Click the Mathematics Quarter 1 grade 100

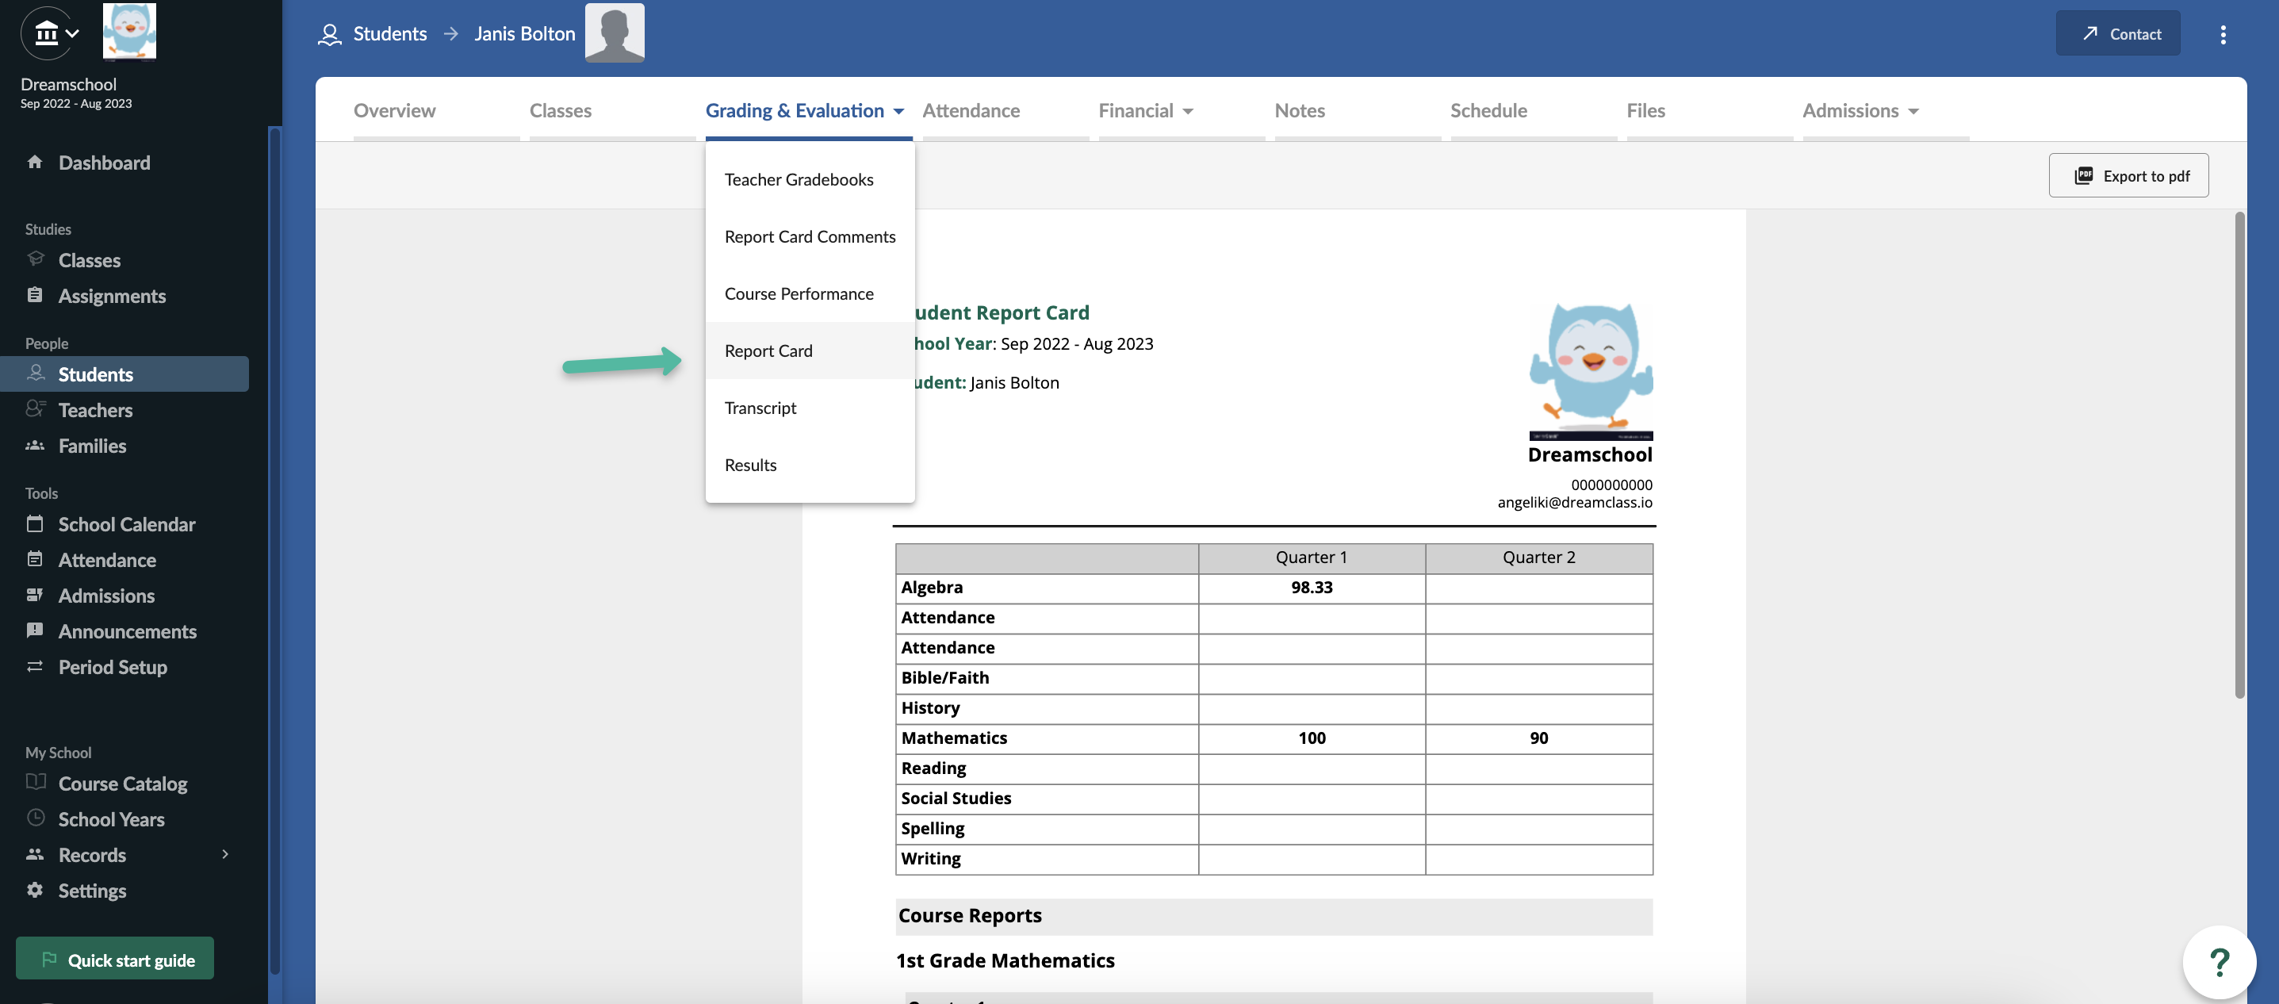pos(1311,738)
